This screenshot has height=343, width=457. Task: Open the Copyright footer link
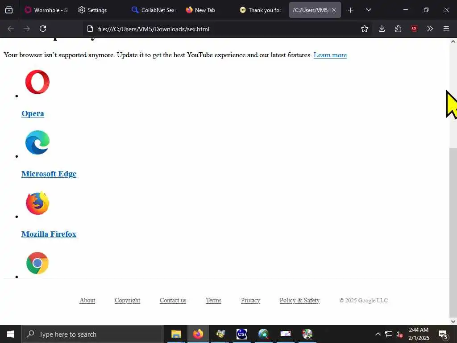pos(127,301)
